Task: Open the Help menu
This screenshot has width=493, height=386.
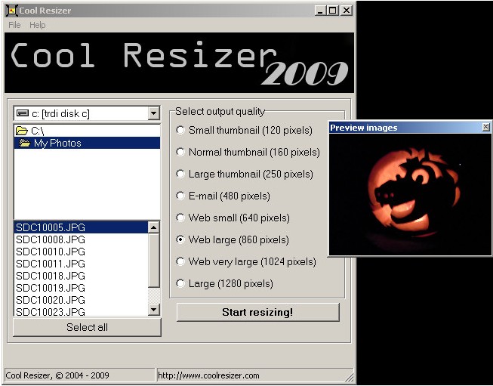Action: tap(38, 25)
